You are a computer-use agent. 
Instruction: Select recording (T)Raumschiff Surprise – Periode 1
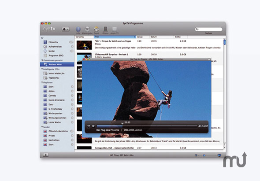point(111,54)
